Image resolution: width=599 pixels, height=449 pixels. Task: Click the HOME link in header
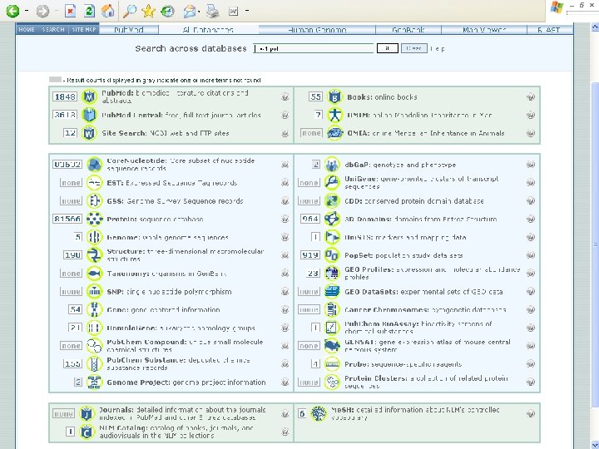(27, 29)
